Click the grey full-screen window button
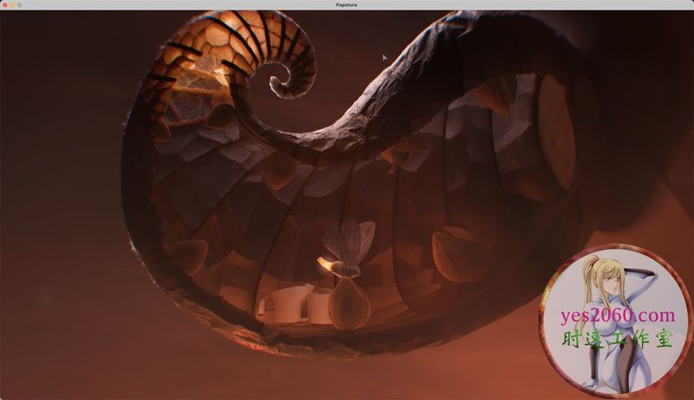 19,5
